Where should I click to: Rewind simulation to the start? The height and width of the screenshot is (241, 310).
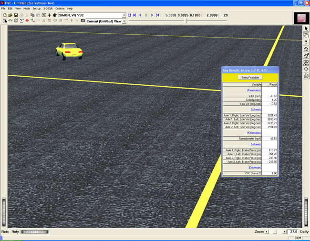point(134,15)
